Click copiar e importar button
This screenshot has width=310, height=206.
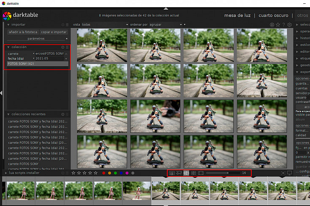click(54, 32)
